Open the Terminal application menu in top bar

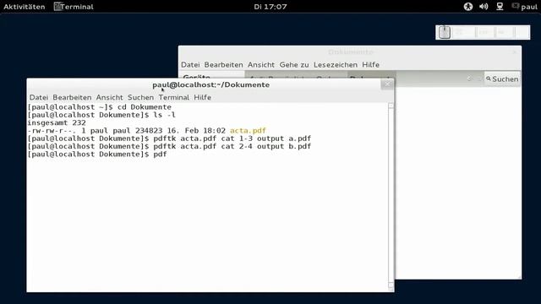(x=74, y=7)
